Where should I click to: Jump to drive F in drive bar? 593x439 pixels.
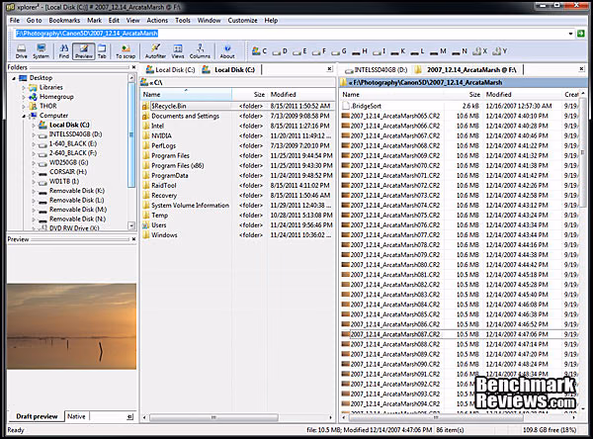(x=319, y=51)
